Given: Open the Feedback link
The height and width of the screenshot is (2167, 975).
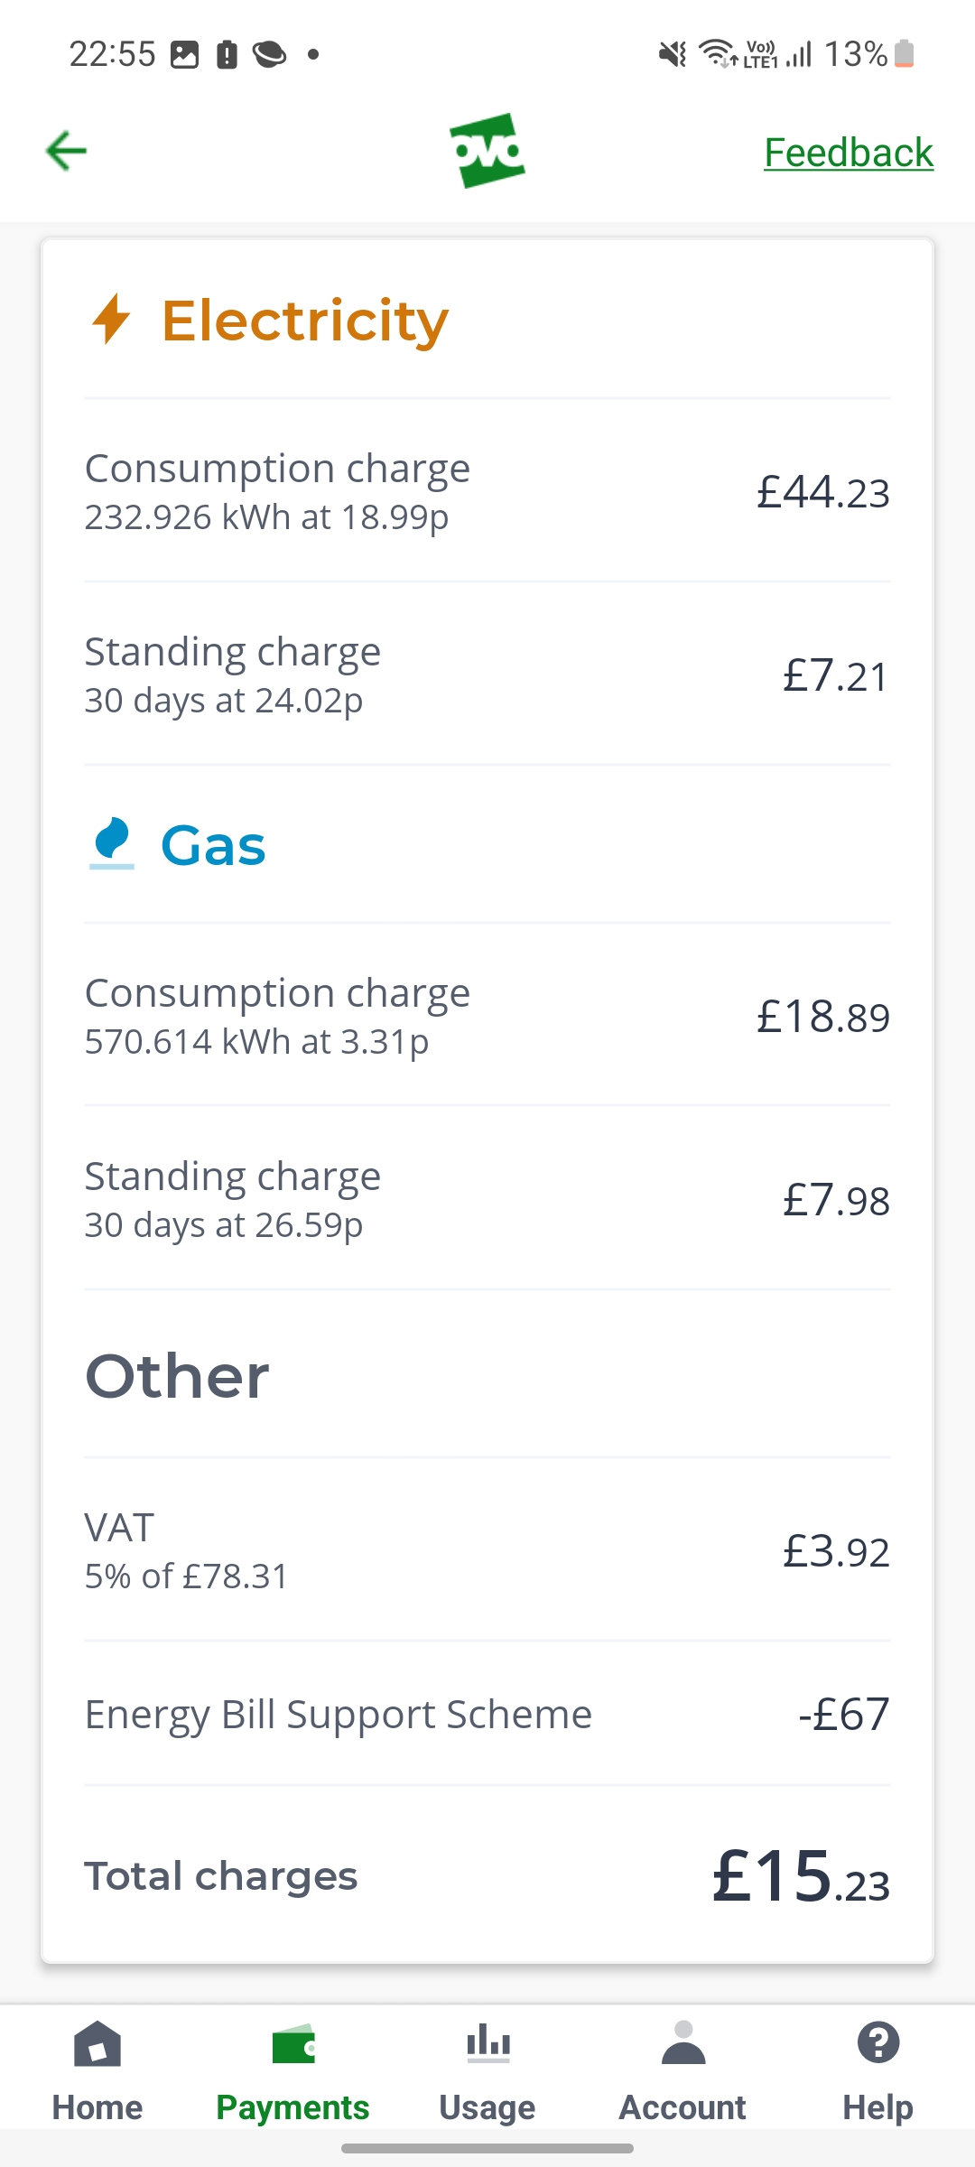Looking at the screenshot, I should tap(848, 153).
